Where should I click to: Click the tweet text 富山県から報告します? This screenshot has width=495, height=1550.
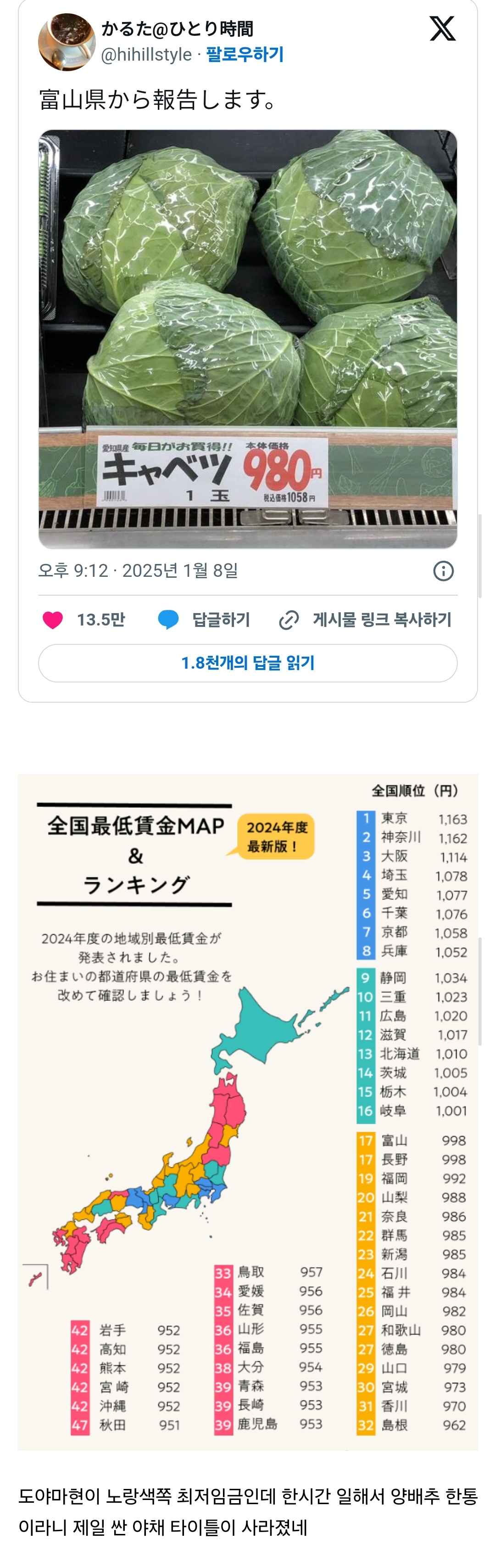157,99
